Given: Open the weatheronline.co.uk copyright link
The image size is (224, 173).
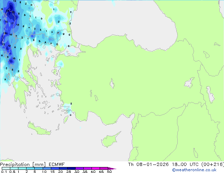Looking at the screenshot, I should 194,170.
